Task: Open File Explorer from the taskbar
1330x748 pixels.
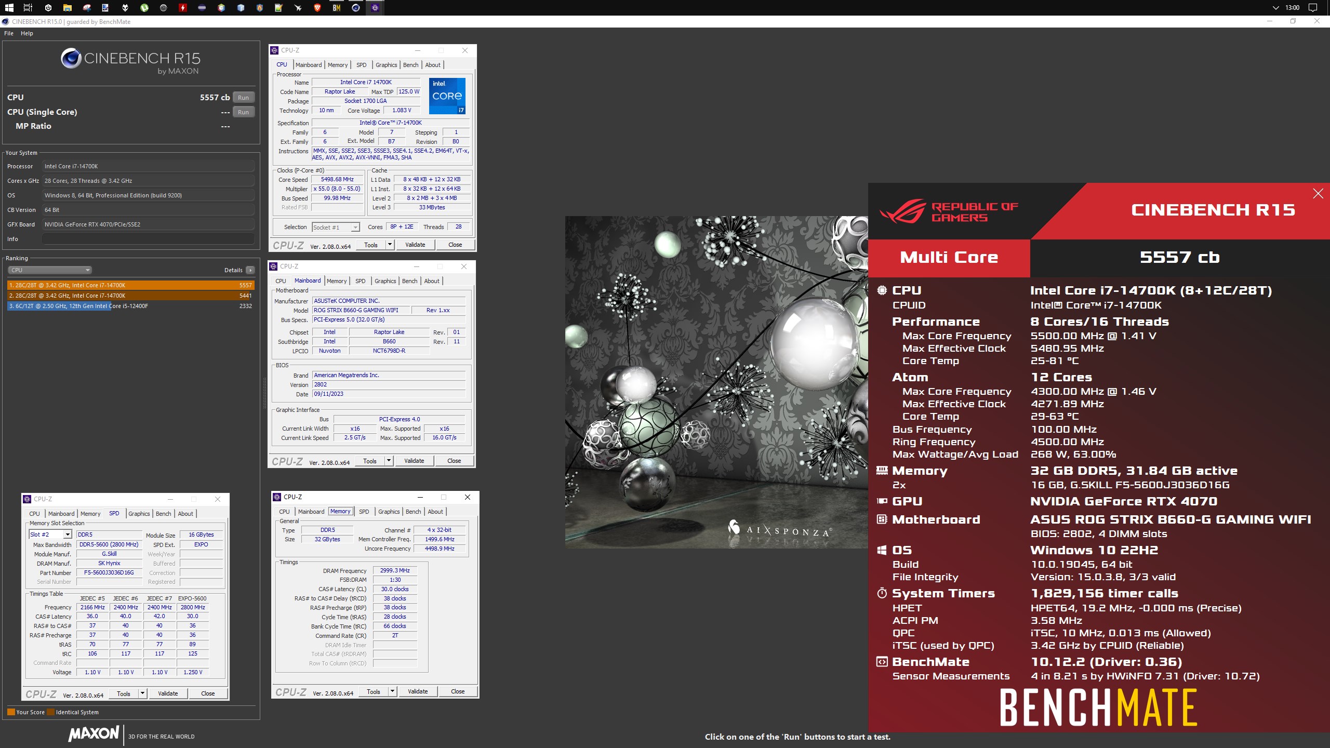Action: [x=67, y=8]
